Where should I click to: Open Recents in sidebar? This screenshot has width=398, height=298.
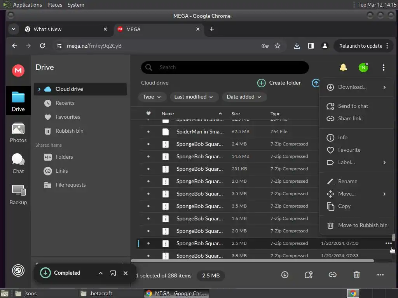pyautogui.click(x=80, y=103)
